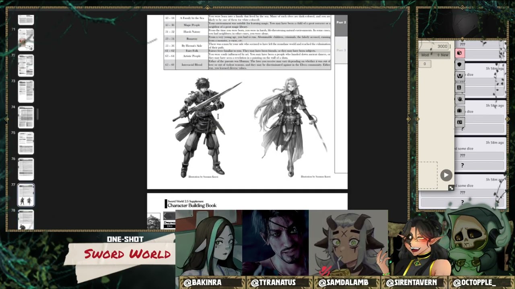Switch to the Part 2 side tab

(341, 26)
